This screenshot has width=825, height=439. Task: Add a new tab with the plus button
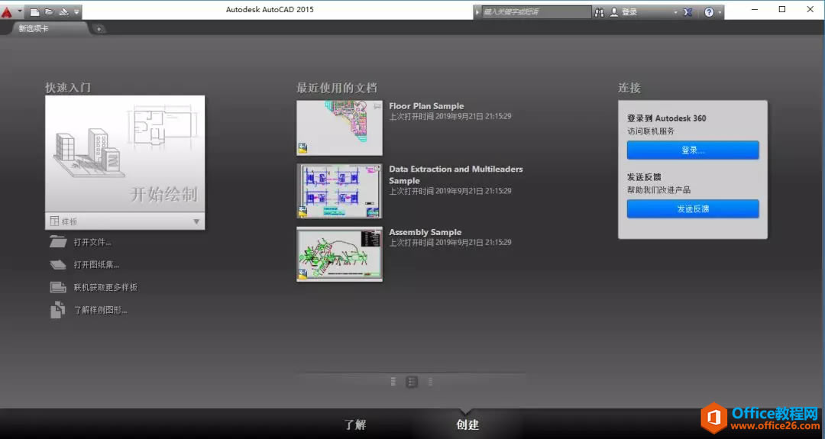coord(99,29)
